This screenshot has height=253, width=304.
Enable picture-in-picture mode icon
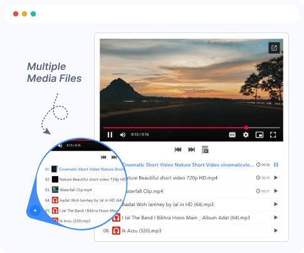[259, 135]
